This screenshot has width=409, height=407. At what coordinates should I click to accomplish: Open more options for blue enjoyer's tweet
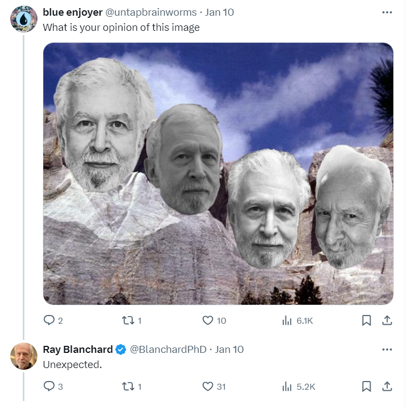387,12
